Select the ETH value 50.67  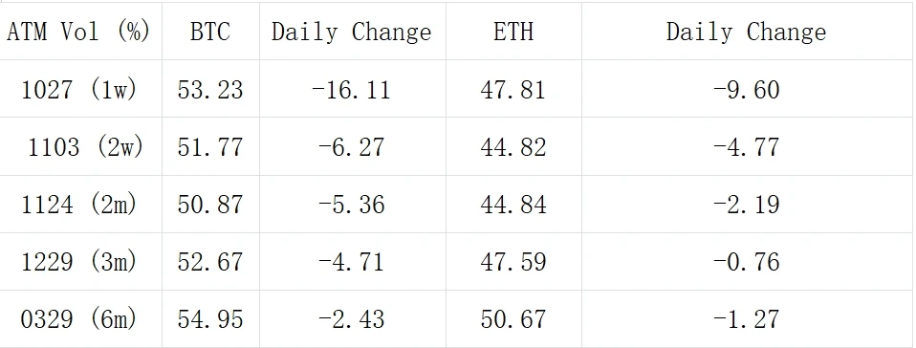coord(513,318)
